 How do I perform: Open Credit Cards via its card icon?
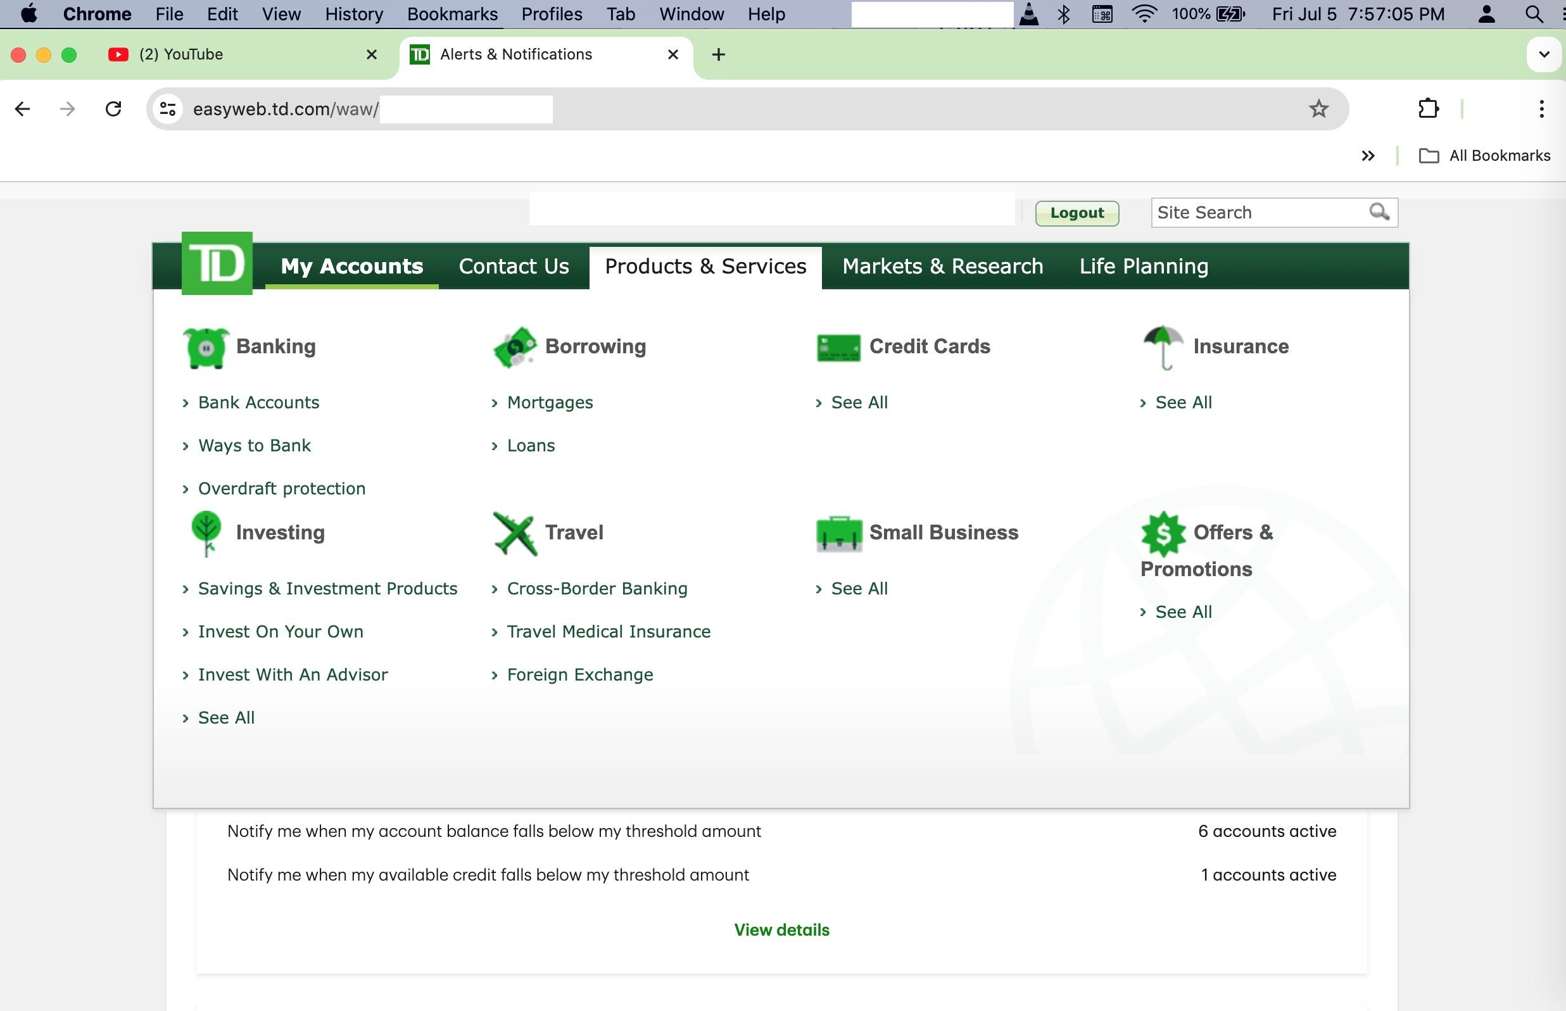point(838,347)
